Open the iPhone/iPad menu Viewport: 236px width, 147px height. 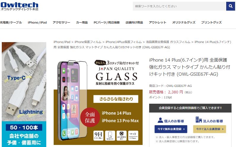37,22
